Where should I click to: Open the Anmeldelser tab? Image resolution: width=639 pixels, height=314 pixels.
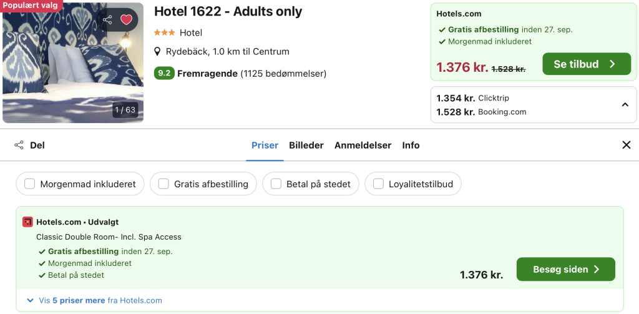[363, 145]
